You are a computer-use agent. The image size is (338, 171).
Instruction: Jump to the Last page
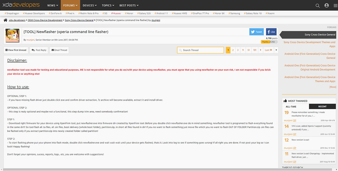click(268, 50)
